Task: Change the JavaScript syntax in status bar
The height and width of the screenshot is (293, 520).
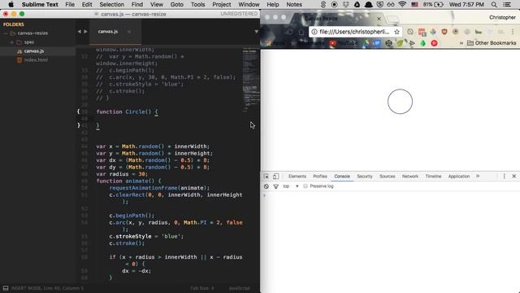Action: tap(239, 288)
